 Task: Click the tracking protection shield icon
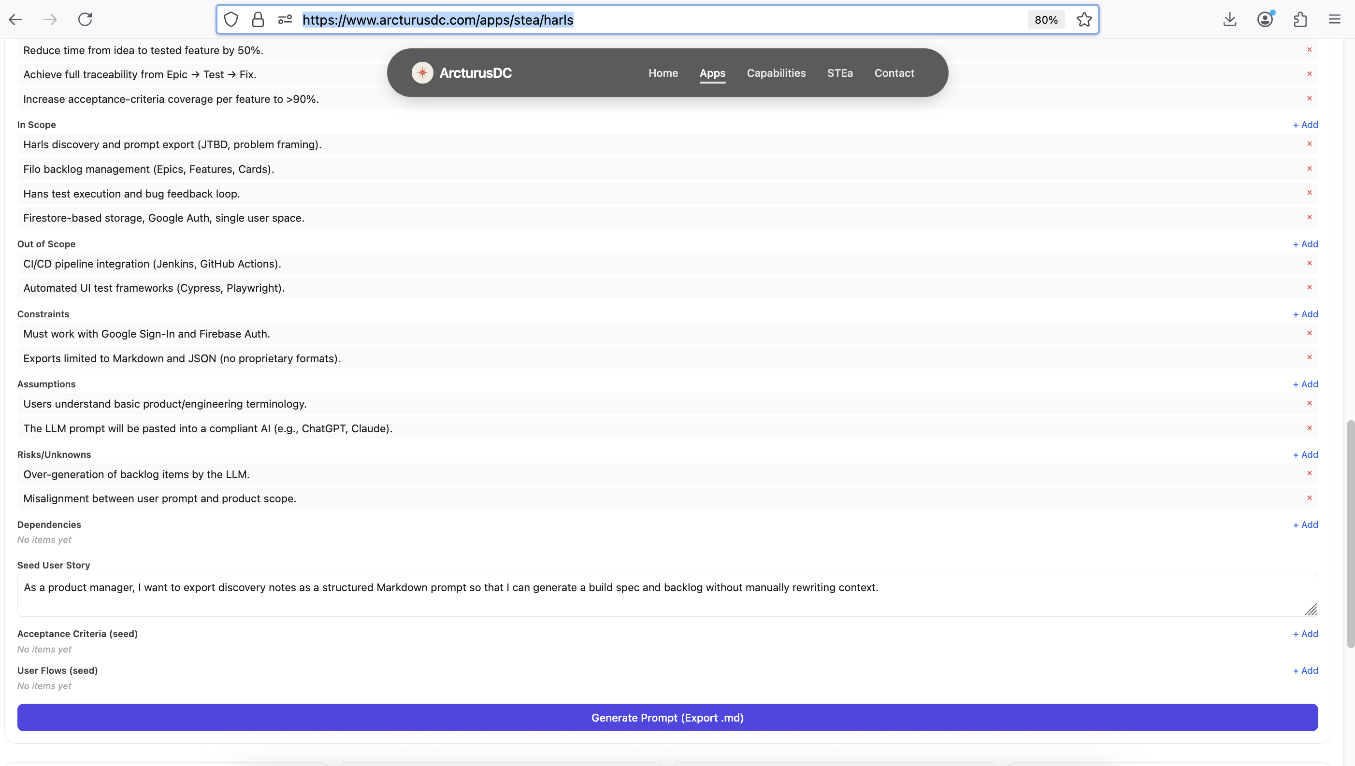(x=231, y=19)
